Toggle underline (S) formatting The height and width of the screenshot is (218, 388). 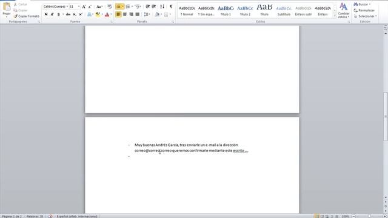point(59,15)
